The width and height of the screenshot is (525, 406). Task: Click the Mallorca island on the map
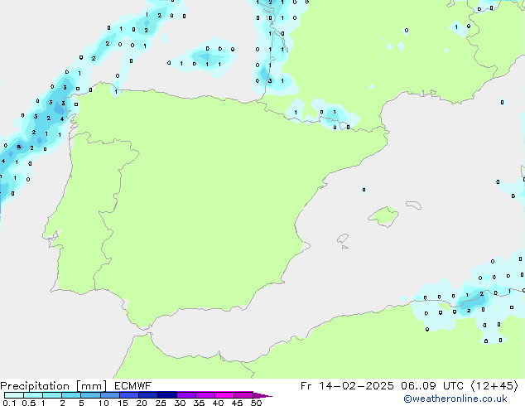point(383,216)
